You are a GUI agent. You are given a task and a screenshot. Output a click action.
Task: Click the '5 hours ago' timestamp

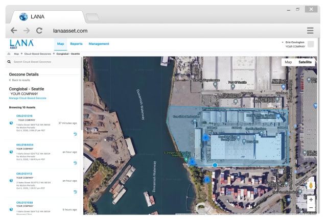point(69,210)
